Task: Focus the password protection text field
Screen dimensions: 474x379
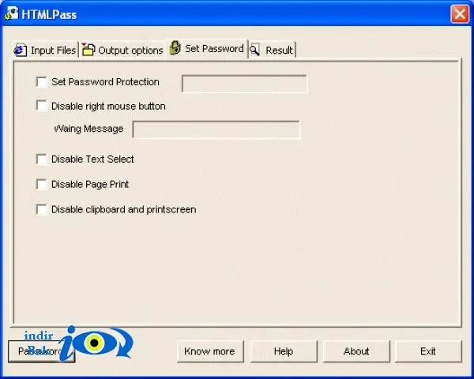Action: point(244,84)
